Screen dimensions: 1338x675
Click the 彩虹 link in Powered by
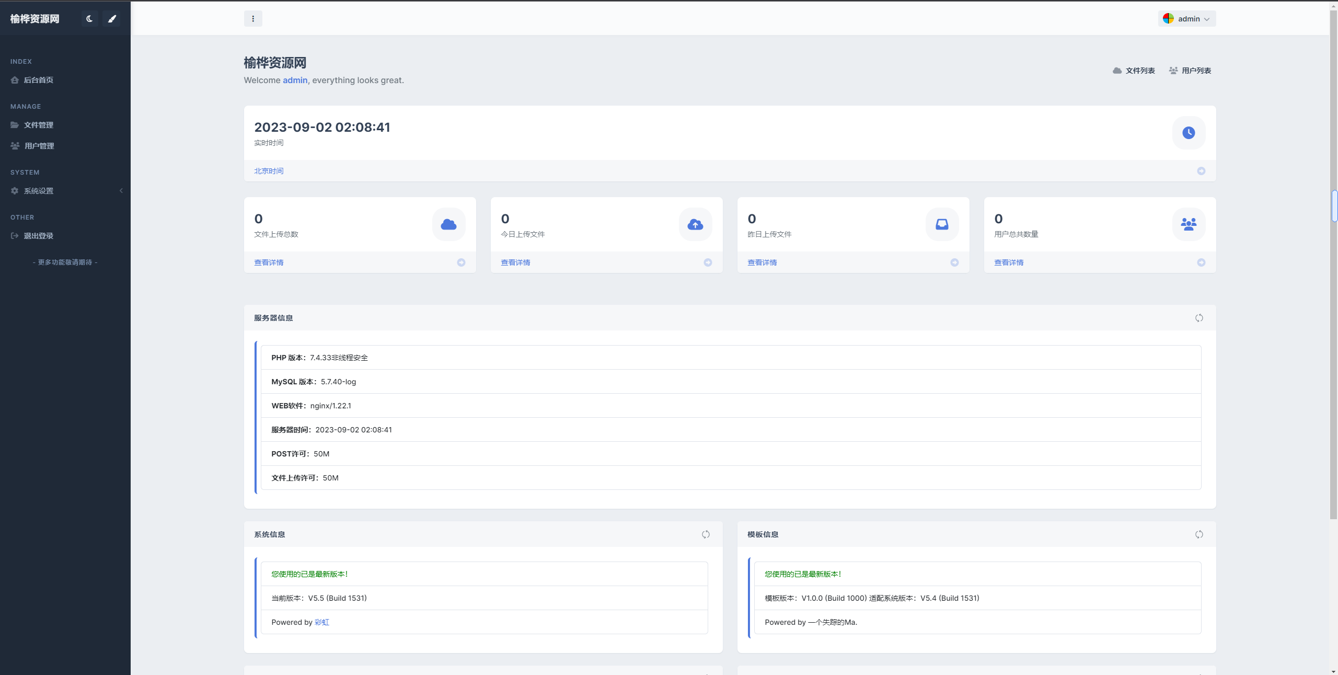pyautogui.click(x=322, y=622)
